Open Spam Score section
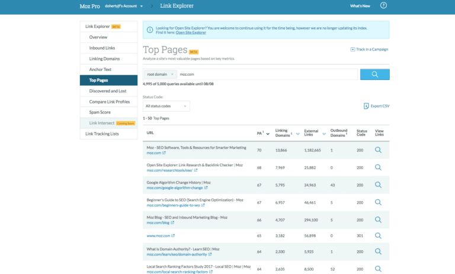The height and width of the screenshot is (274, 455). click(x=108, y=112)
